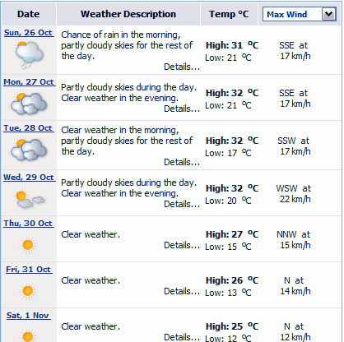This screenshot has width=344, height=342.
Task: Open the Tue, 28 Oct date link
Action: pos(29,128)
